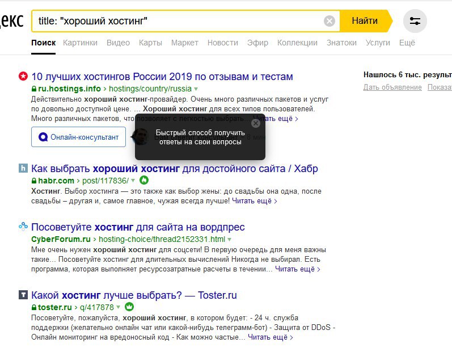Click the Онлайн-консультант button
452x347 pixels.
coord(78,137)
